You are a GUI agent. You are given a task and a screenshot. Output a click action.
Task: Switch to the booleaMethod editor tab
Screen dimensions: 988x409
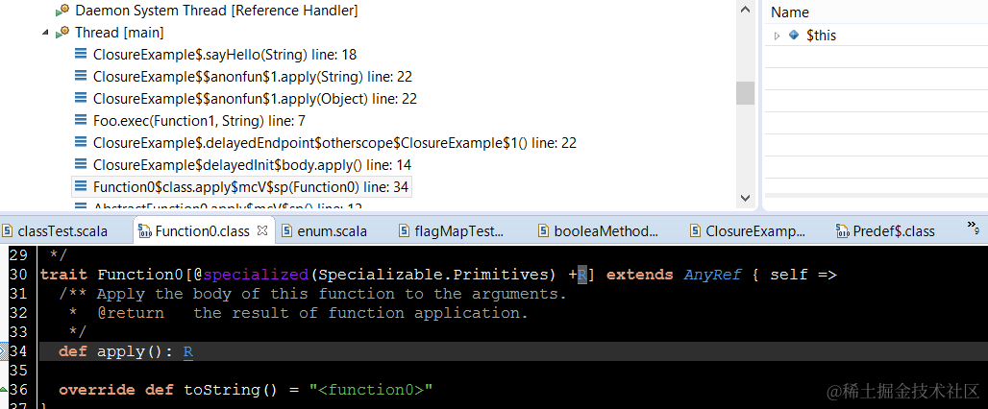(606, 231)
